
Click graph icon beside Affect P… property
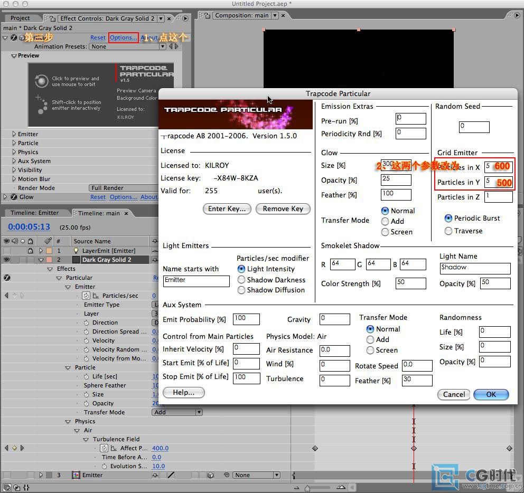[x=114, y=448]
